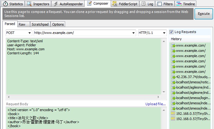
Task: Click the 42.236.37.74/cloudq history icon
Action: (173, 77)
